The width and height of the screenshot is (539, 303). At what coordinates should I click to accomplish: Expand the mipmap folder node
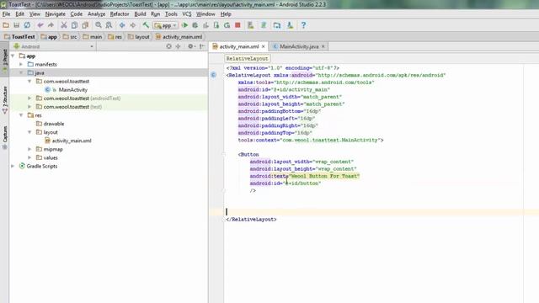coord(29,149)
